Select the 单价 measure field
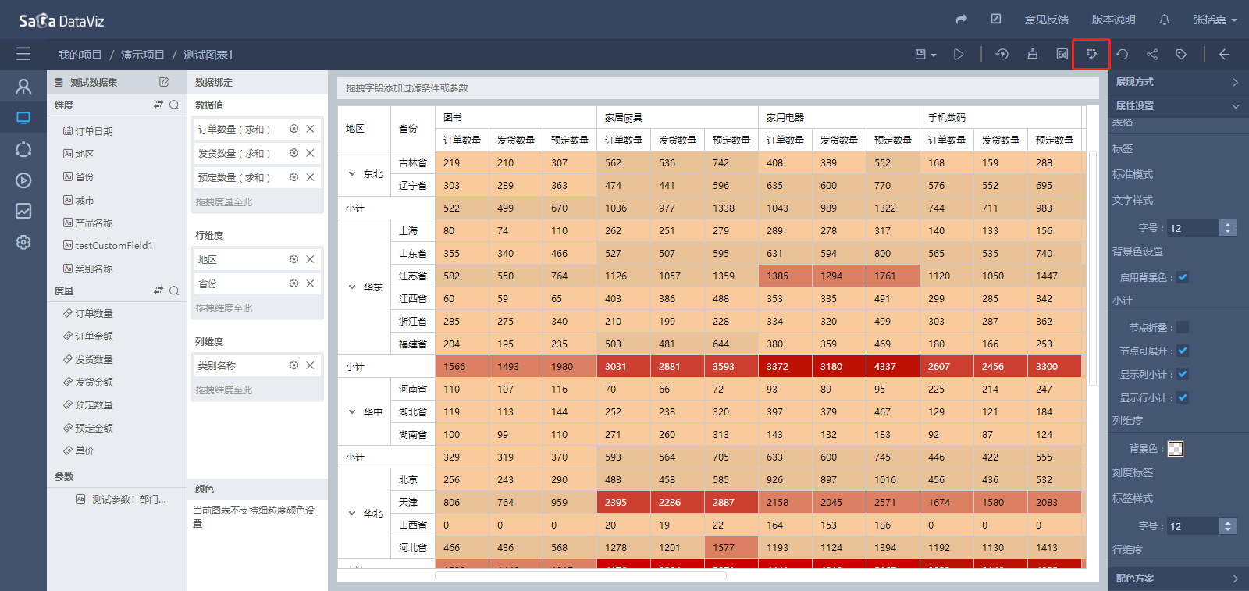The width and height of the screenshot is (1249, 591). (x=79, y=450)
